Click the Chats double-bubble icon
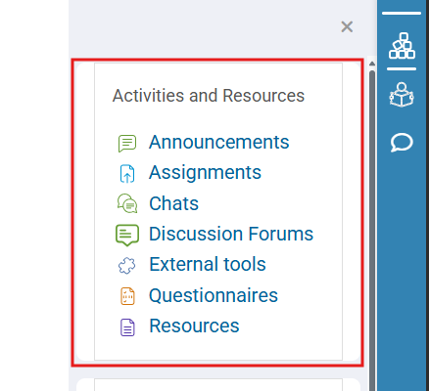Screen dimensions: 429x391 pyautogui.click(x=127, y=203)
